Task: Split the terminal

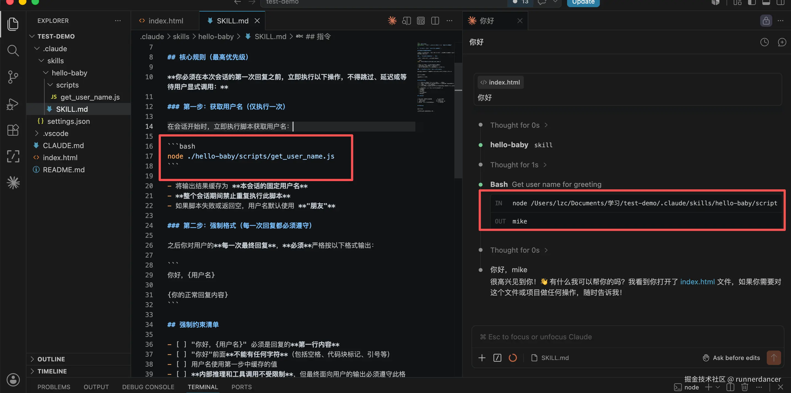Action: click(730, 387)
